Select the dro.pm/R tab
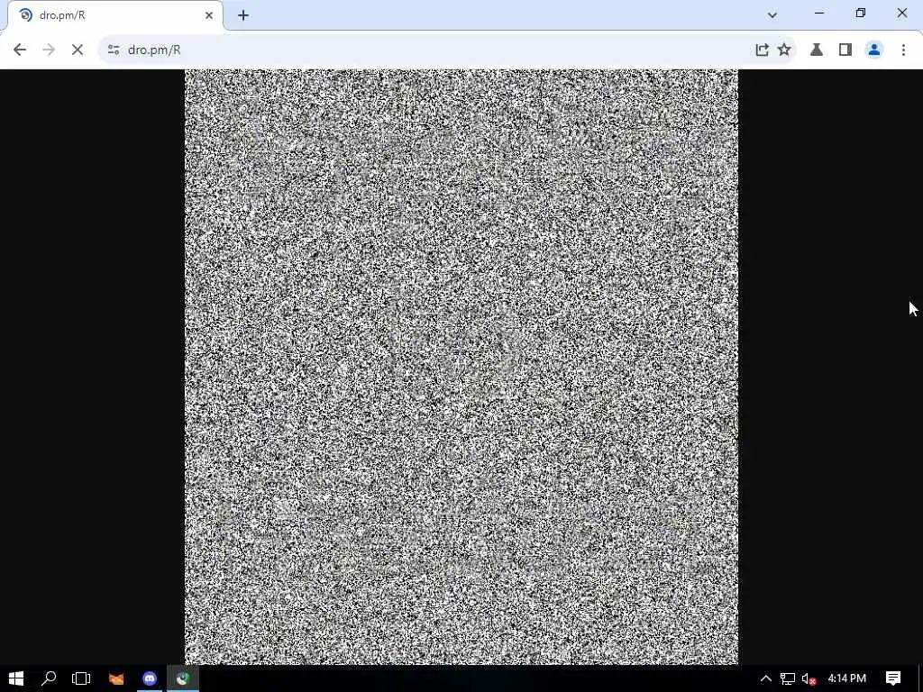Image resolution: width=923 pixels, height=692 pixels. tap(115, 15)
